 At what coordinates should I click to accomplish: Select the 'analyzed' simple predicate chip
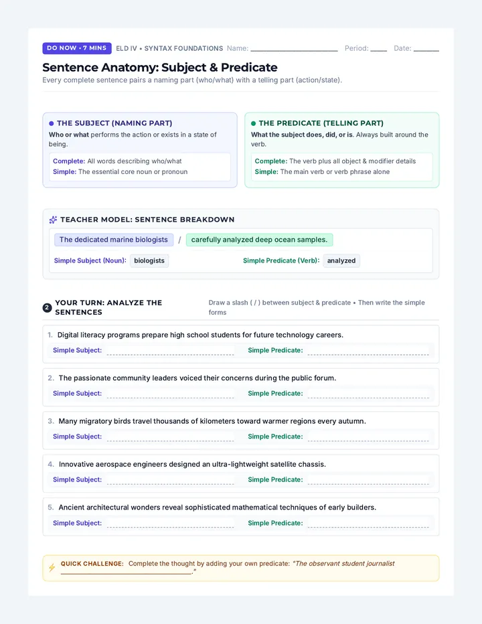341,260
